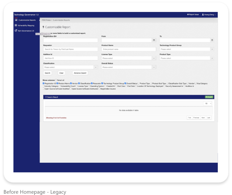The width and height of the screenshot is (232, 195).
Task: Open the Overall Status dropdown
Action: [x=129, y=67]
